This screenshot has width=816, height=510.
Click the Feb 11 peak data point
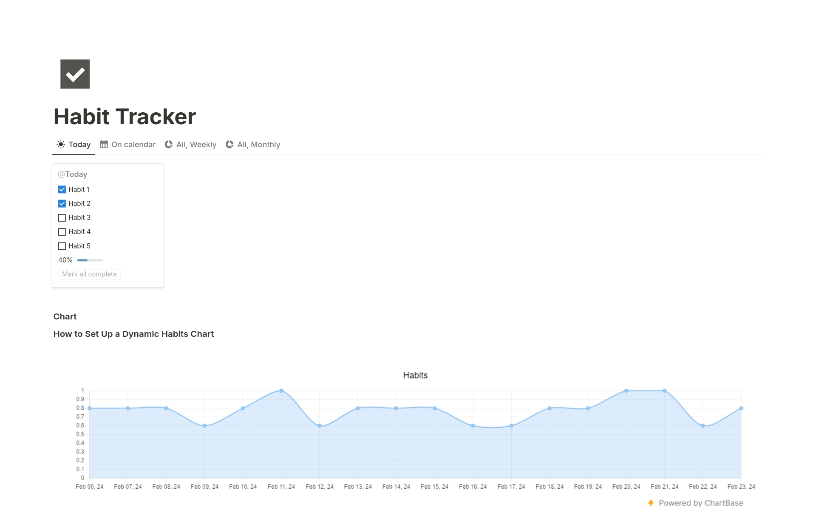pos(281,390)
